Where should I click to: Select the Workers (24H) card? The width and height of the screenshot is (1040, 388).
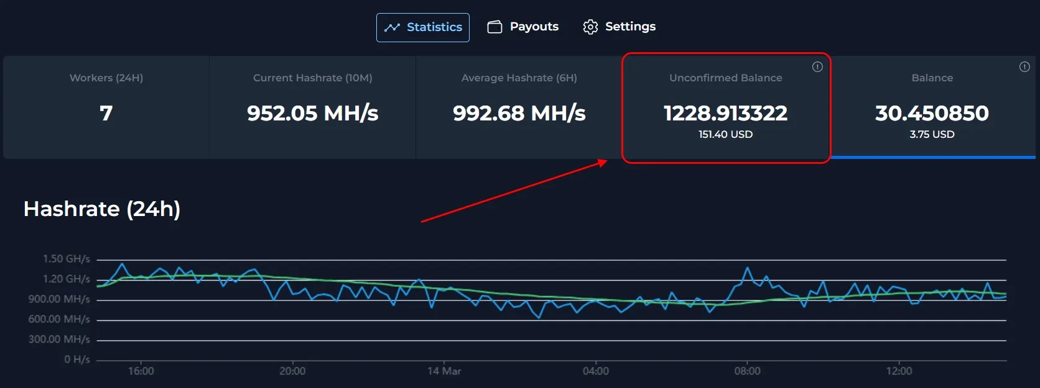(x=106, y=107)
